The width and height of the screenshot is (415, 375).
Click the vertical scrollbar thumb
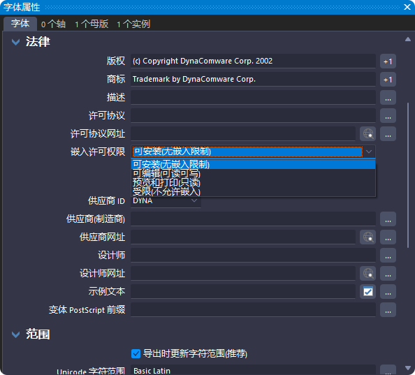(x=408, y=175)
